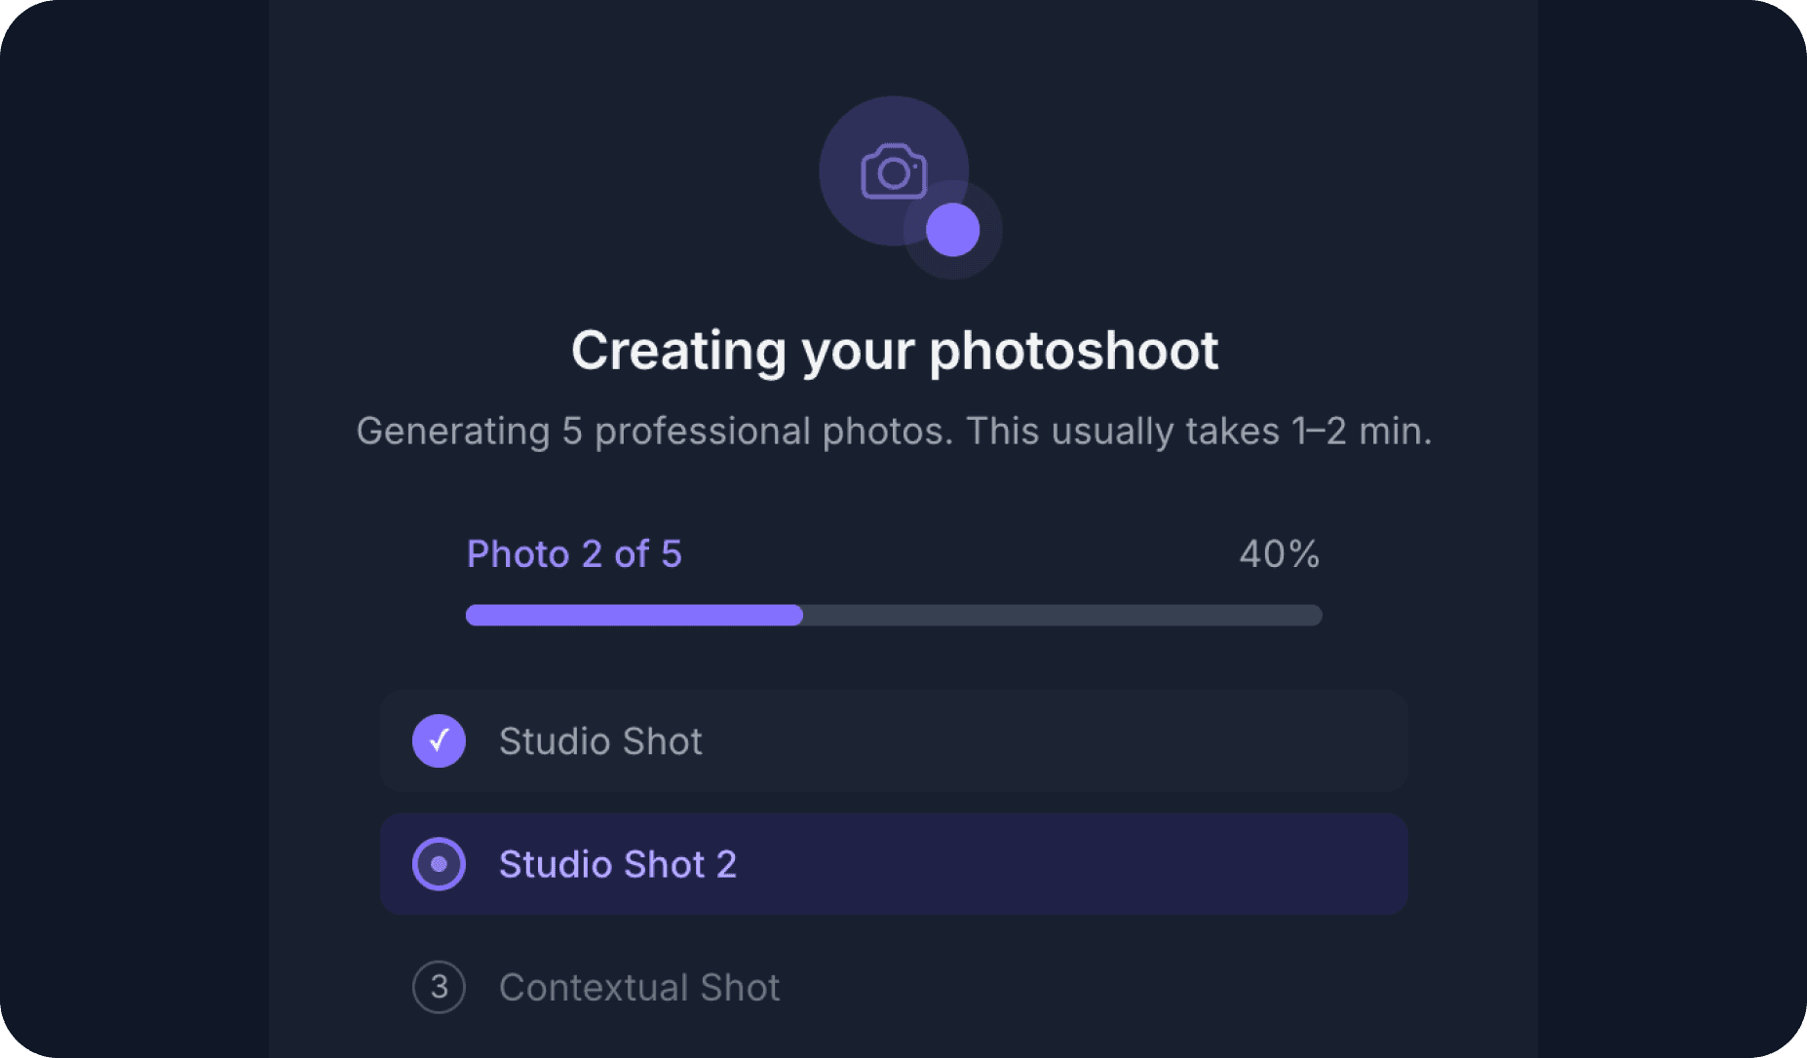Click the unfilled progress bar track
Image resolution: width=1807 pixels, height=1058 pixels.
point(1062,615)
